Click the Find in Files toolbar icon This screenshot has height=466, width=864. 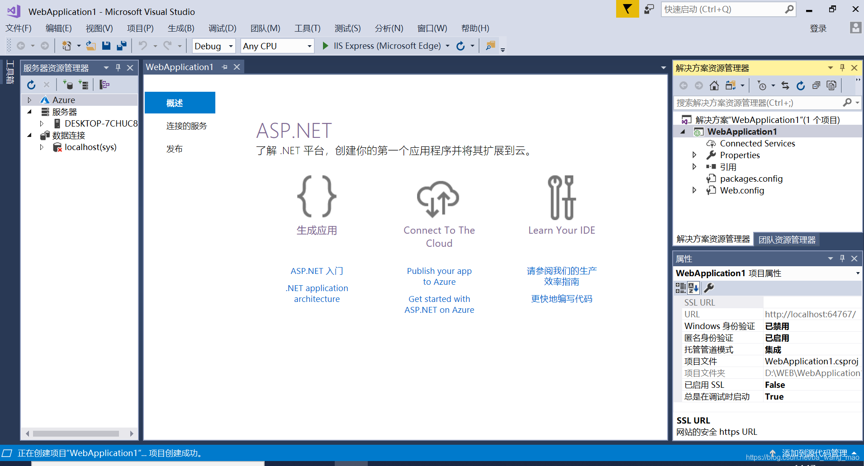490,46
